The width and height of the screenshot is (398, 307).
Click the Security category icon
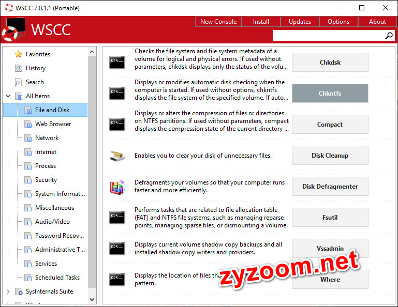point(28,180)
